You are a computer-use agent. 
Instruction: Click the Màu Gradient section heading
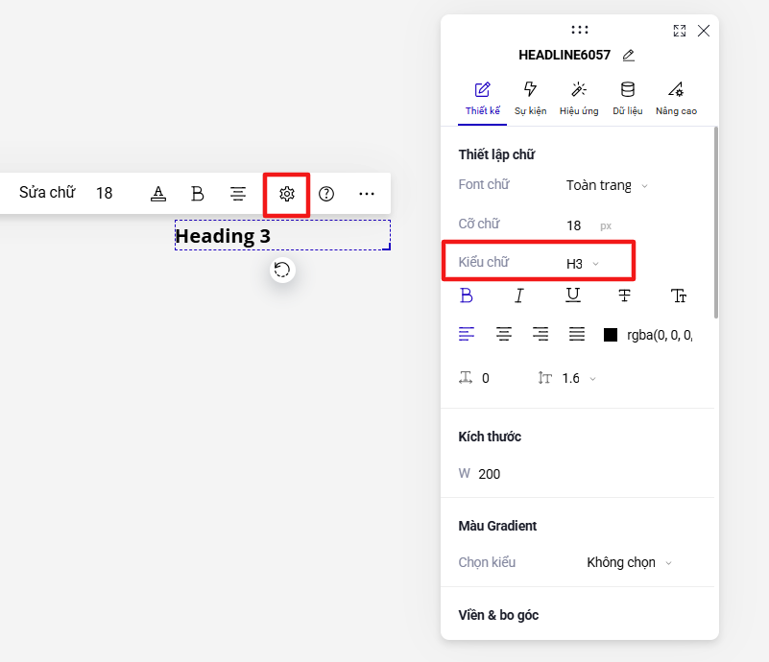tap(497, 526)
